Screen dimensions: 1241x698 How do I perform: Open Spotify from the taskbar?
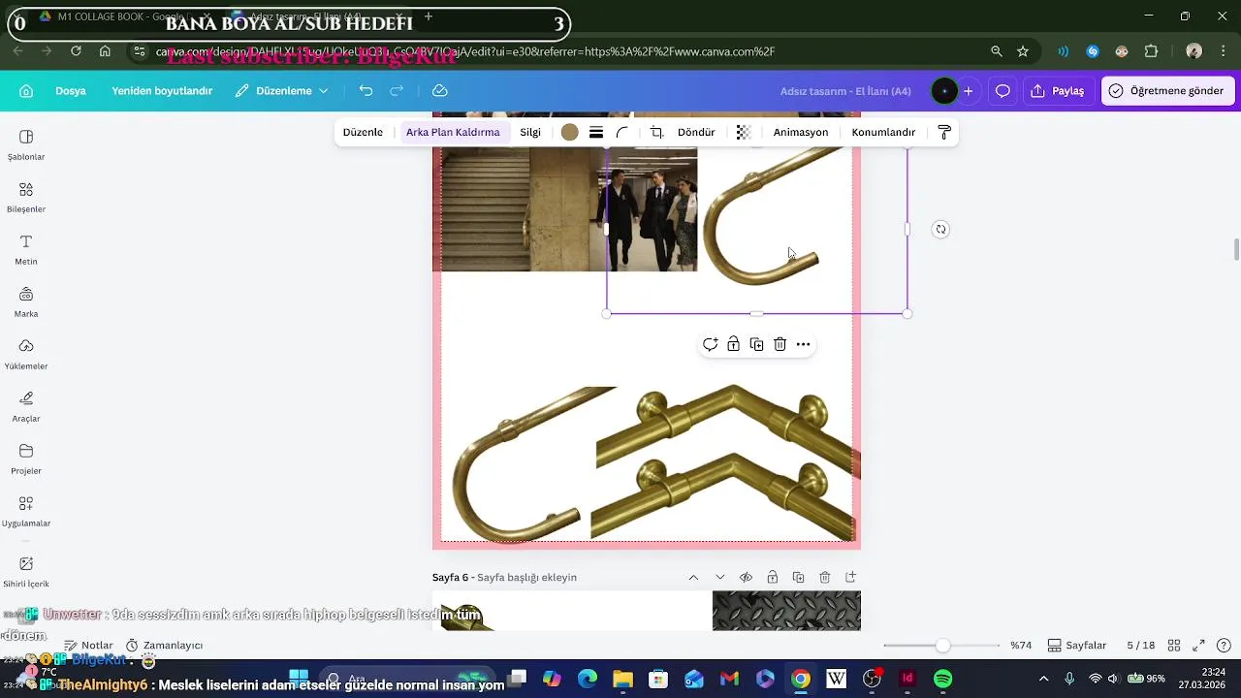pos(942,679)
